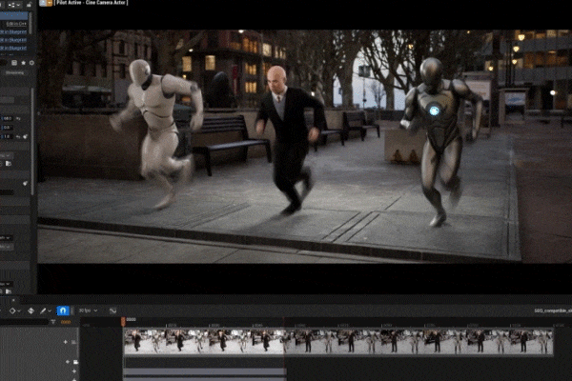Click the plus button on the camera cuts track
Image resolution: width=572 pixels, height=381 pixels.
pos(66,342)
